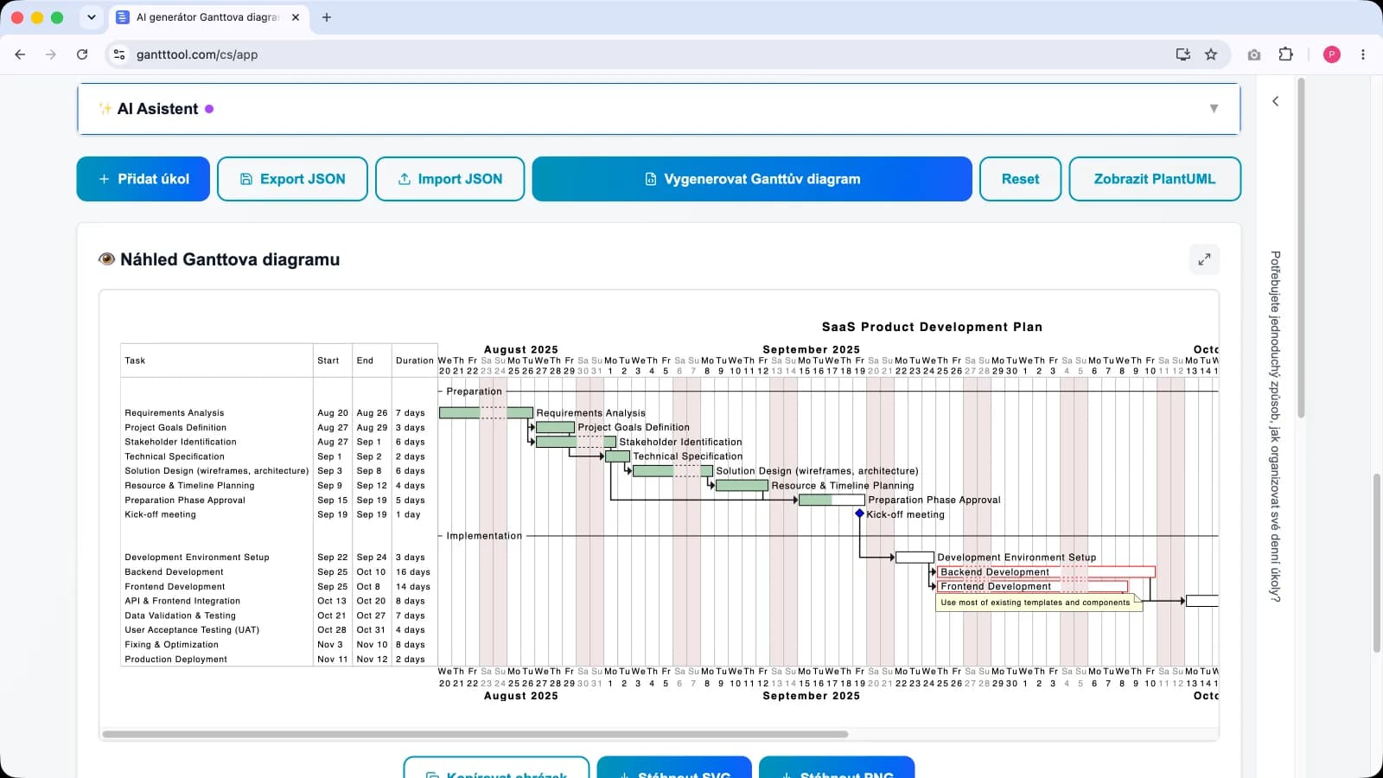Expand Gantt preview to fullscreen

[x=1204, y=258]
